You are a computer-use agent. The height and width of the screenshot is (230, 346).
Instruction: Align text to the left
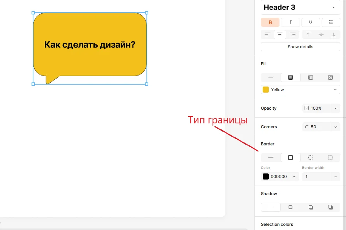(267, 35)
